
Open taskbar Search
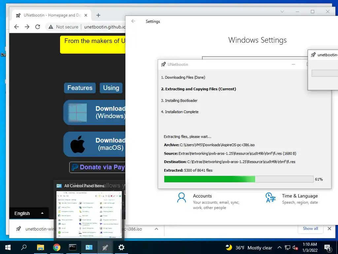click(x=24, y=247)
